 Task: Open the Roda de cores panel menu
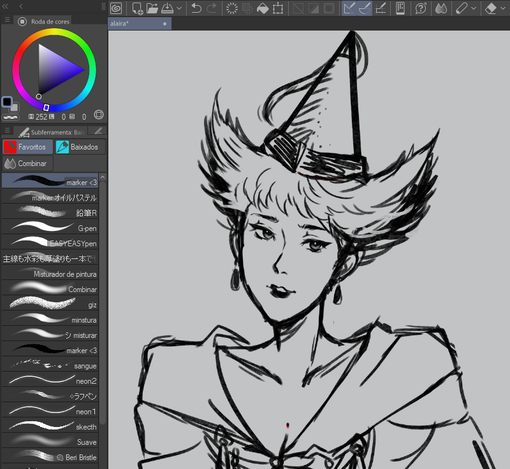(x=7, y=20)
